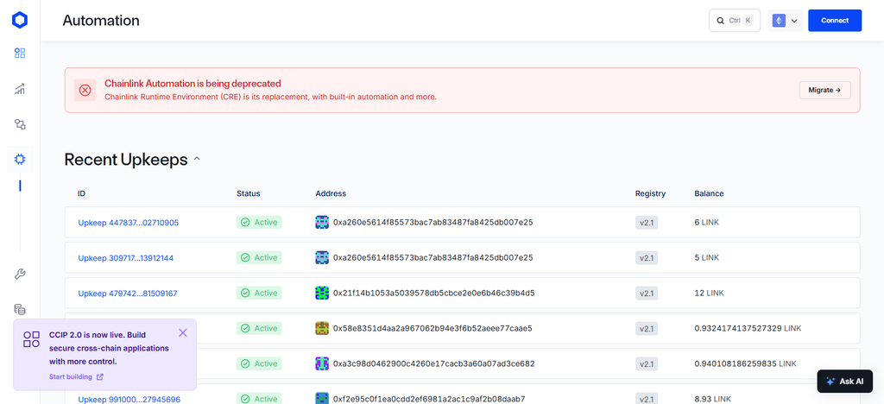This screenshot has width=884, height=404.
Task: Click the Address column header
Action: coord(331,193)
